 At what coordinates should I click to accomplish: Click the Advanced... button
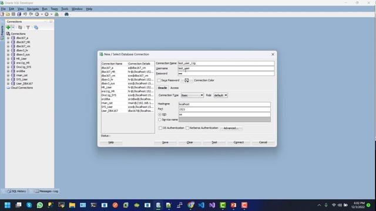click(231, 128)
